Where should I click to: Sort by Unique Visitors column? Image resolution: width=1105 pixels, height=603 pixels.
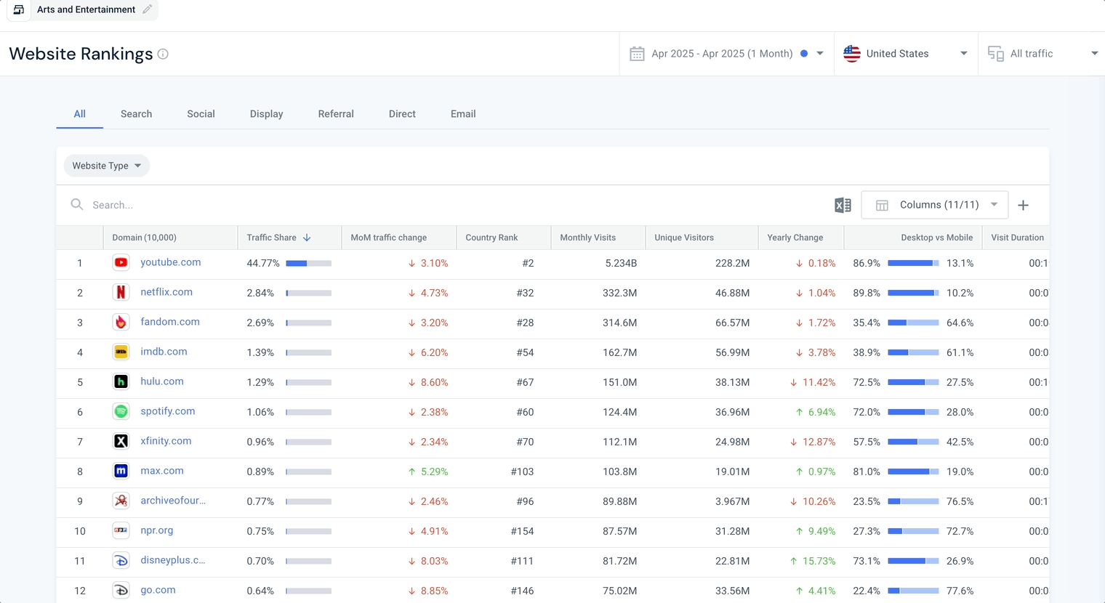tap(684, 238)
